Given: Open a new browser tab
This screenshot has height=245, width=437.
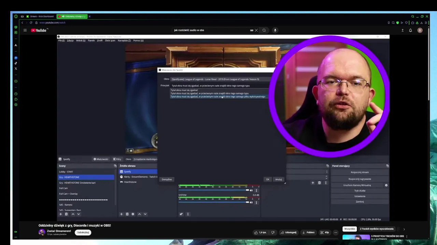Looking at the screenshot, I should coord(89,16).
